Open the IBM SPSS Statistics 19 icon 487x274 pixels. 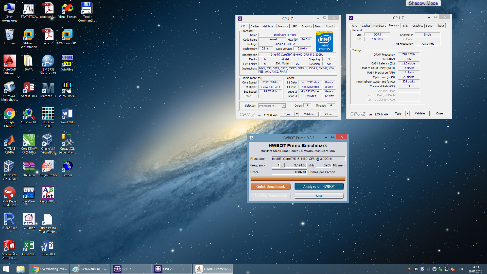click(x=48, y=65)
